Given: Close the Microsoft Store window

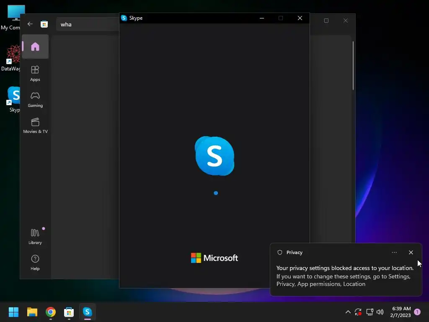Looking at the screenshot, I should click(x=346, y=21).
